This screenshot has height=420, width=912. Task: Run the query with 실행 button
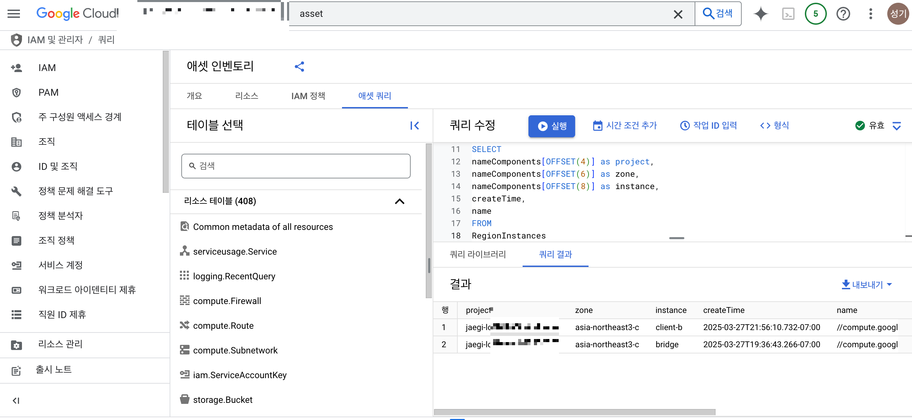[x=551, y=126]
